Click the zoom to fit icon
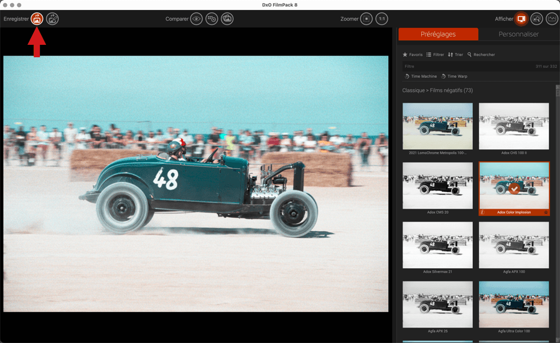 point(366,19)
